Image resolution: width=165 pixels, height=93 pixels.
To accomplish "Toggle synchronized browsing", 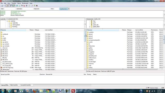I will (35, 6).
